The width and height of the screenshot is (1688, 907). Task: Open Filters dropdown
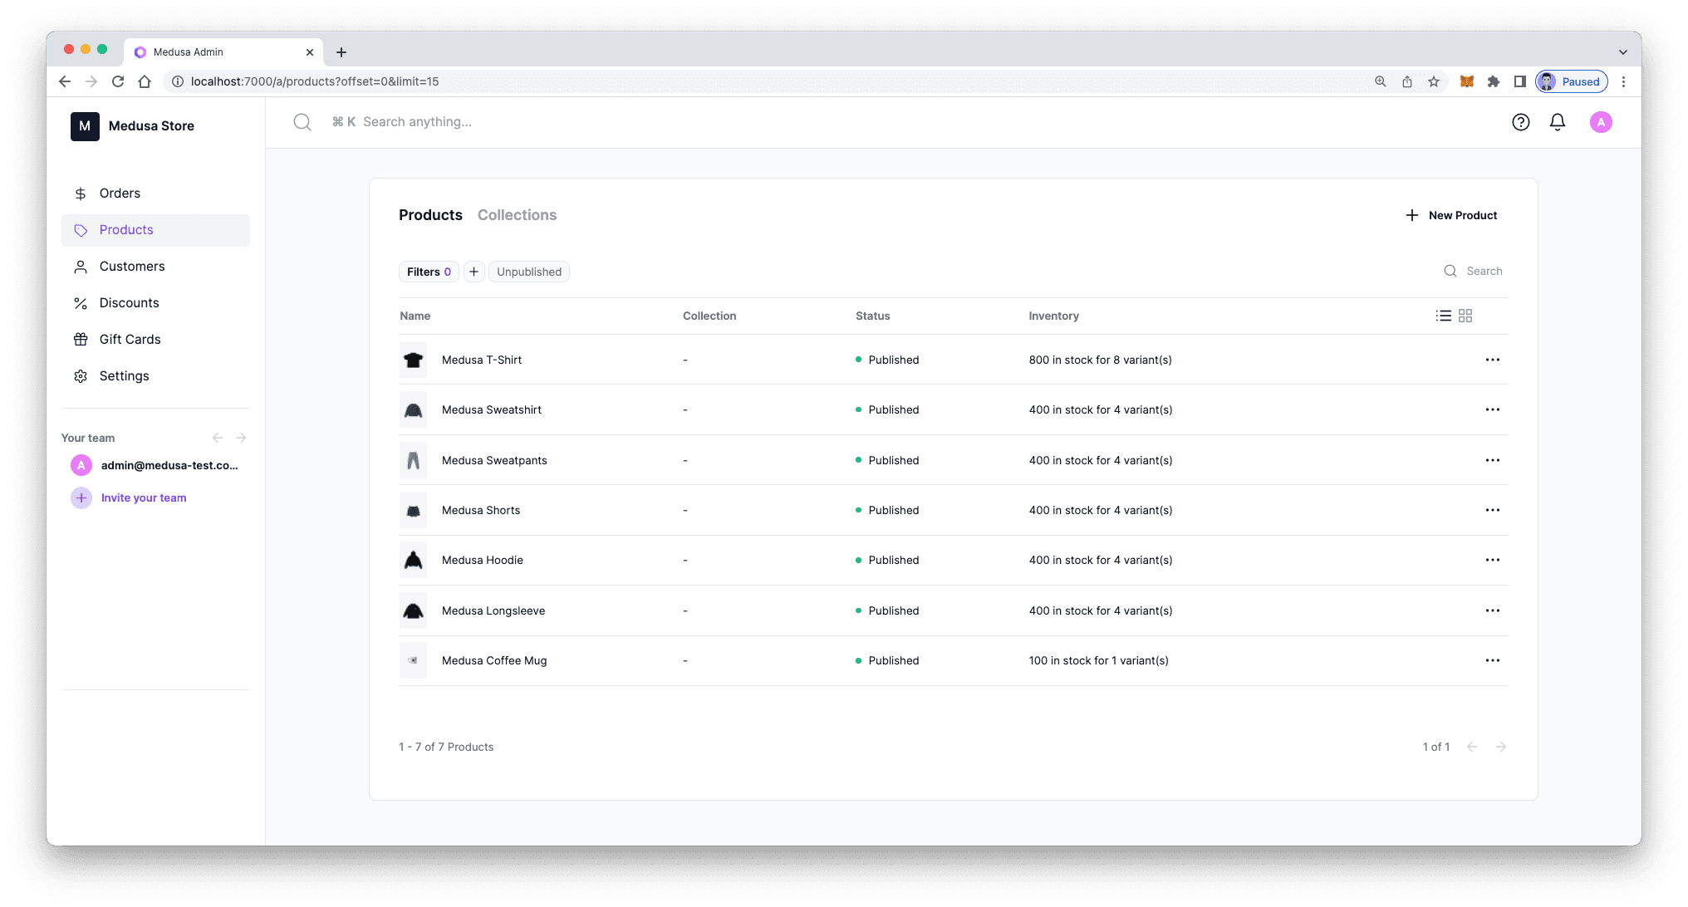[x=429, y=272]
